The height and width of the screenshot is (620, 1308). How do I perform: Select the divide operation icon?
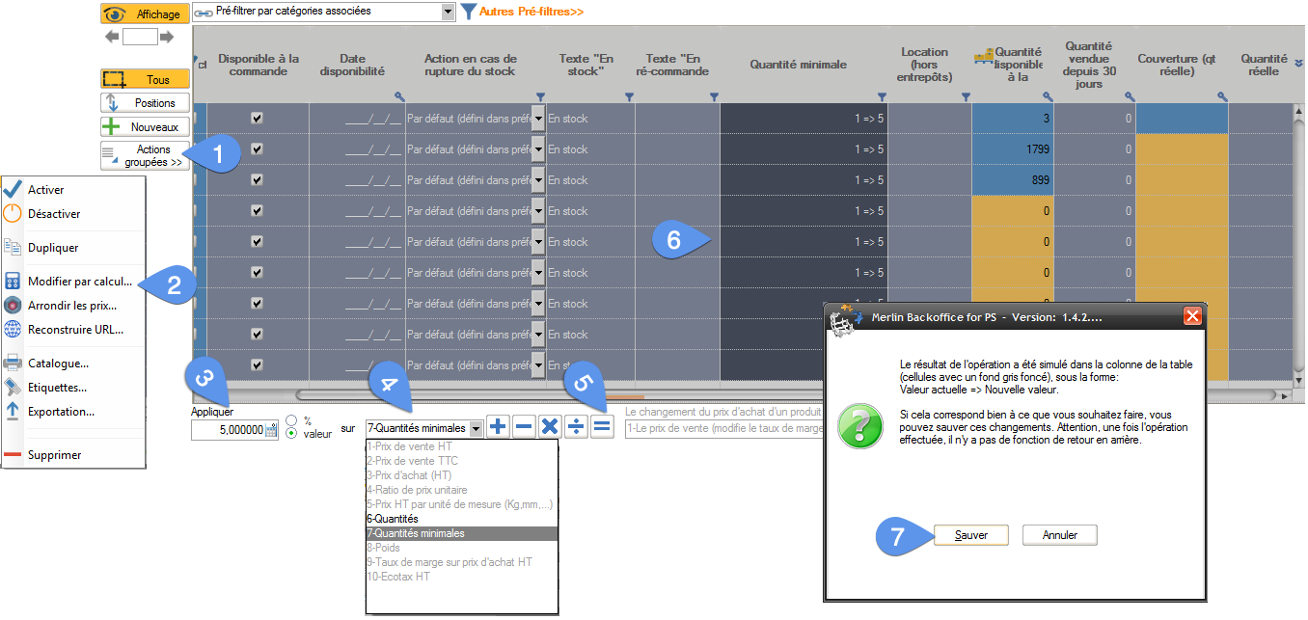tap(576, 427)
